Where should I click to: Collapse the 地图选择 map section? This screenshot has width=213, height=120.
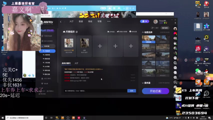point(143,32)
